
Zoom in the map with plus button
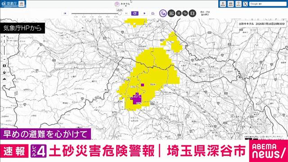[4, 36]
